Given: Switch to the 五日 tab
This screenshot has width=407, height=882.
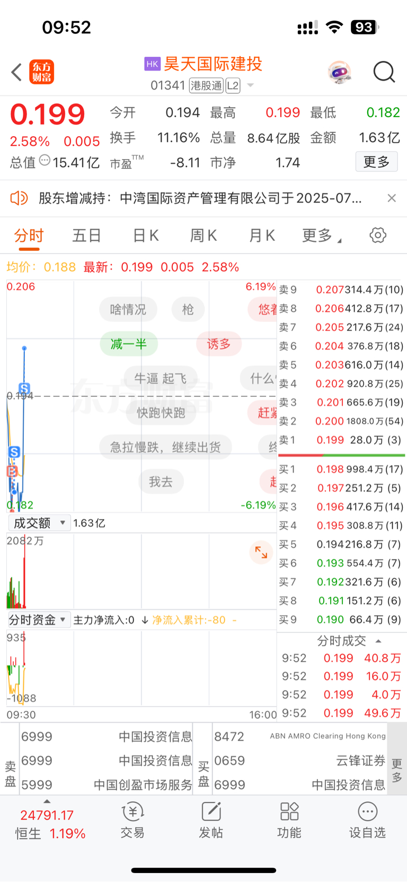Looking at the screenshot, I should [x=86, y=235].
